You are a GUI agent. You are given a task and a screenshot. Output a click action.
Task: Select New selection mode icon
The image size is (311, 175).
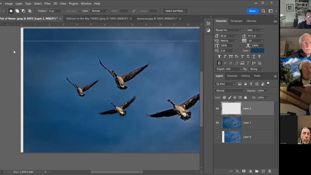pyautogui.click(x=11, y=11)
